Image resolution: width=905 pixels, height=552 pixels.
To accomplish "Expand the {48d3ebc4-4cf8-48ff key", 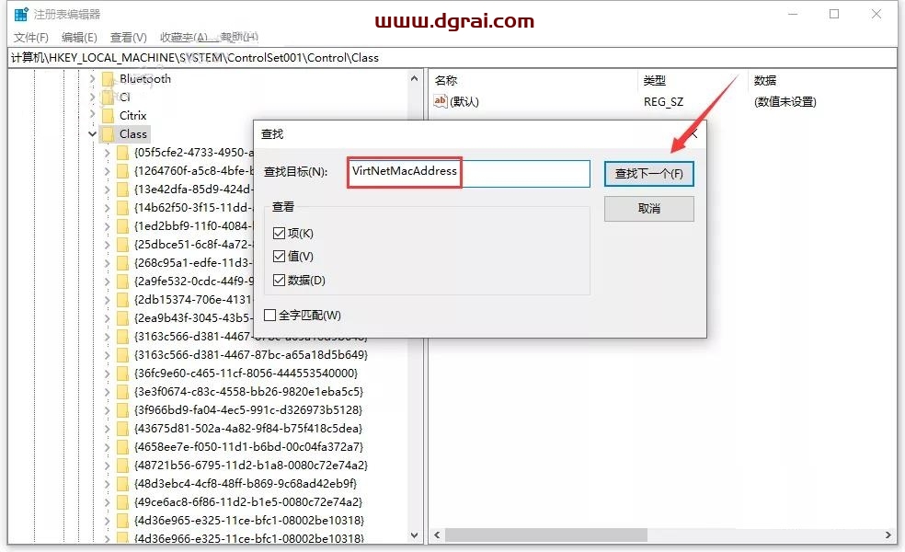I will tap(108, 484).
